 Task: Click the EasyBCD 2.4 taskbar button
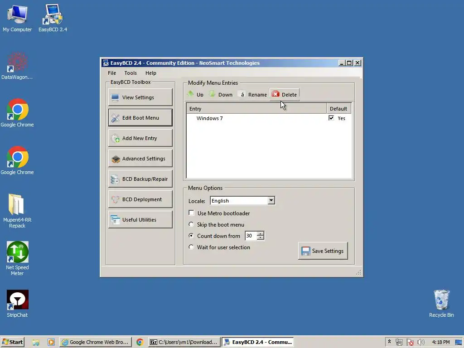(x=258, y=342)
